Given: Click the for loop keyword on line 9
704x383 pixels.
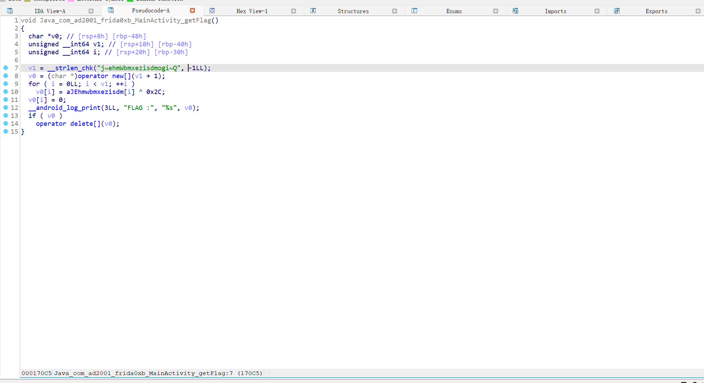Looking at the screenshot, I should [34, 84].
